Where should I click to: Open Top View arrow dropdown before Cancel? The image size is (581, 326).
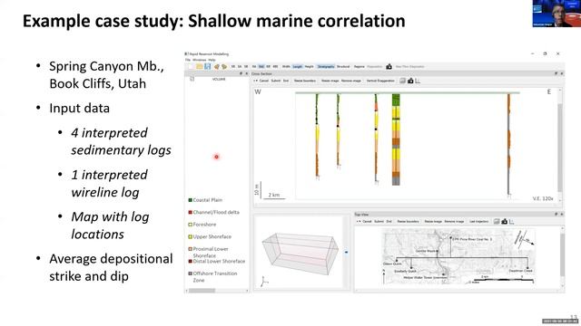point(359,221)
